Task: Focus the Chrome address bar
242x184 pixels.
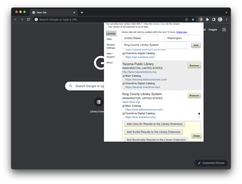Action: coord(108,20)
